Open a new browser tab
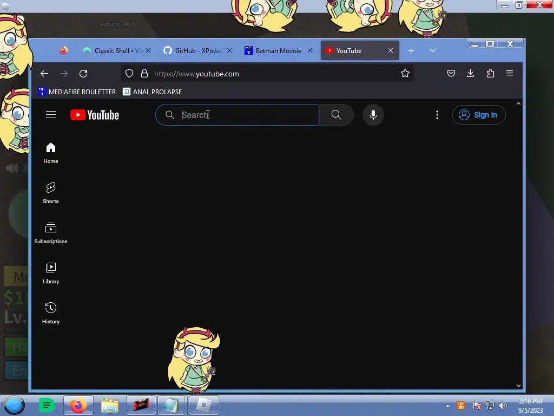 coord(411,51)
